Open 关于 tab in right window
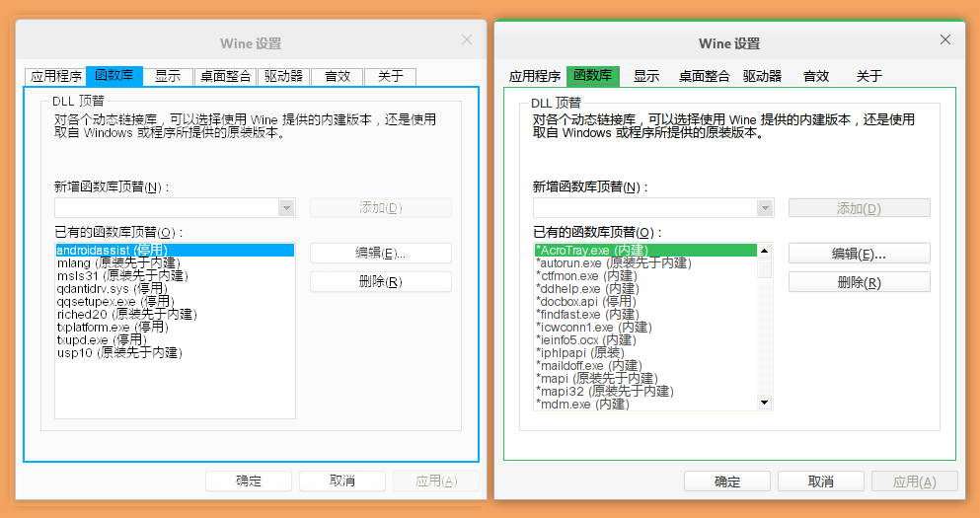Viewport: 980px width, 518px height. coord(869,77)
